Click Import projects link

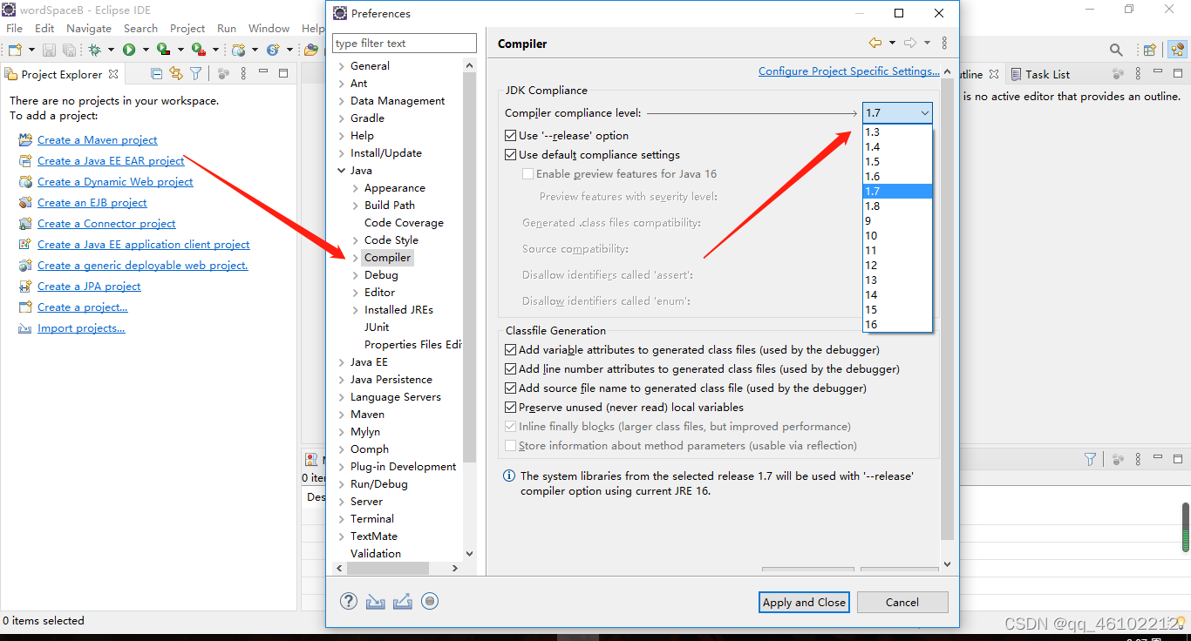[81, 328]
